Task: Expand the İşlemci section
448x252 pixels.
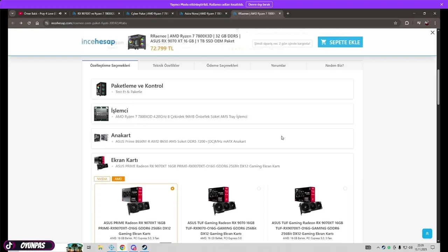Action: point(222,114)
